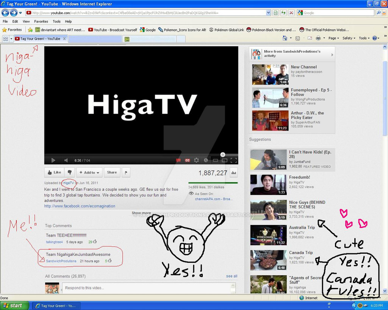Open the Help menu
Image resolution: width=388 pixels, height=310 pixels.
68,22
